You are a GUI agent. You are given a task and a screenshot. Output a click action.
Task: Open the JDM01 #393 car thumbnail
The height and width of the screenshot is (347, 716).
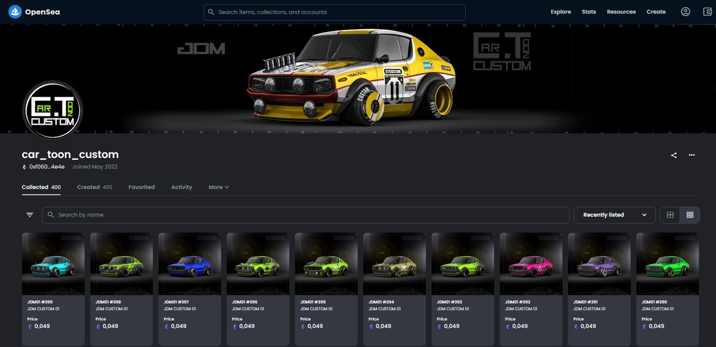(462, 264)
